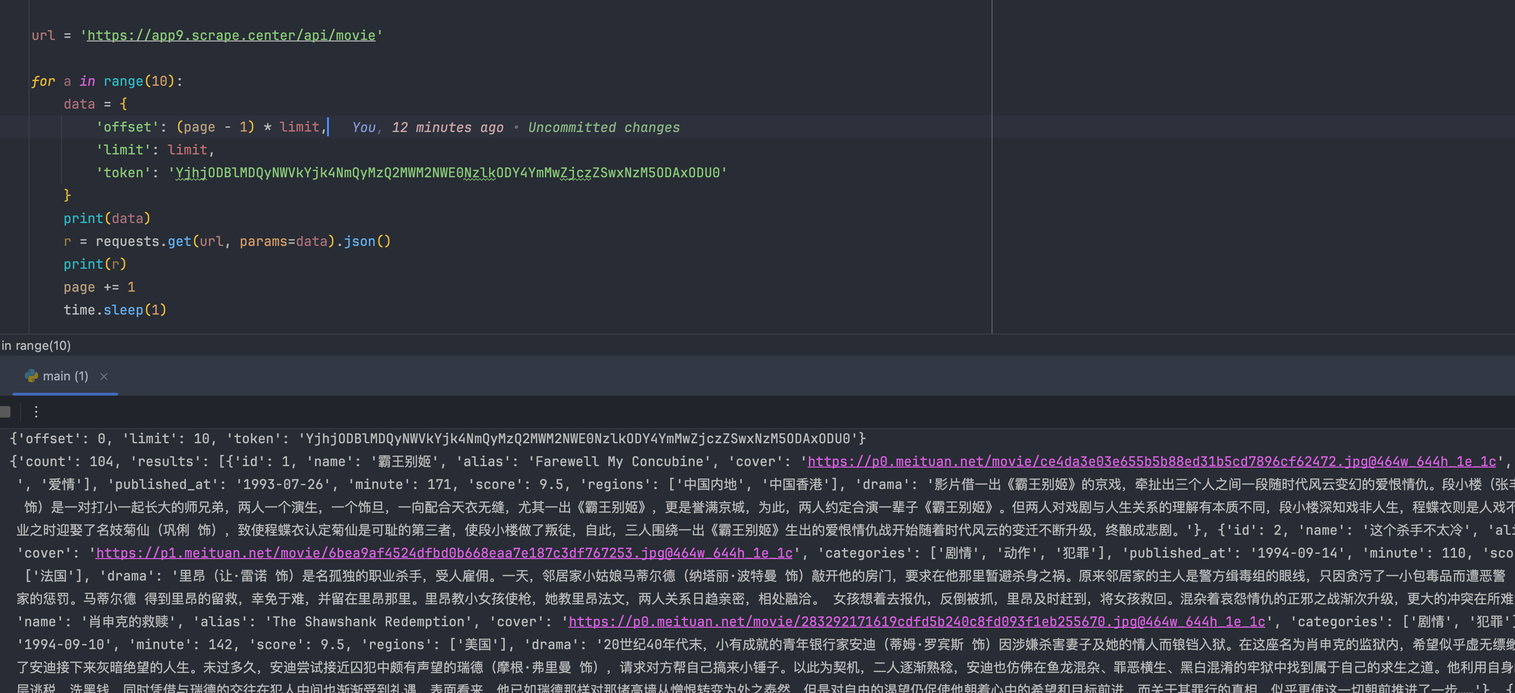1515x693 pixels.
Task: Open the first p0.meituan.net cover image link
Action: coord(1151,461)
